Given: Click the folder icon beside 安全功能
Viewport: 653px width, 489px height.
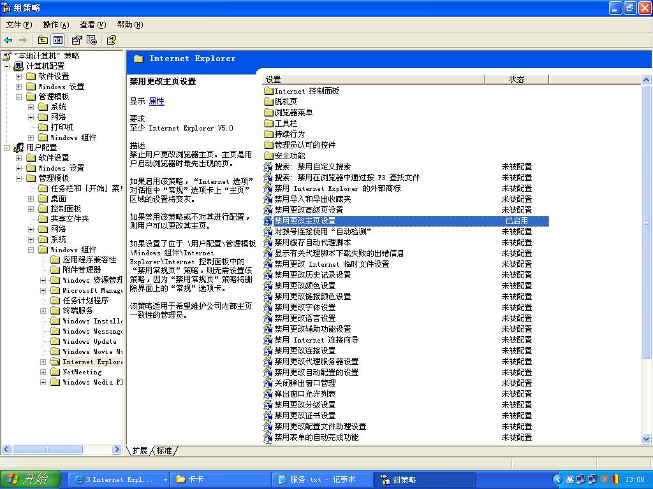Looking at the screenshot, I should 268,155.
